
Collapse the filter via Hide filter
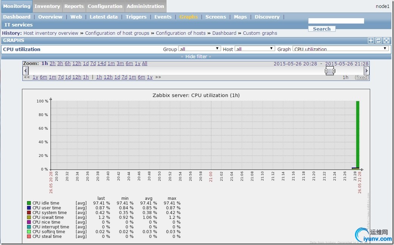point(196,57)
